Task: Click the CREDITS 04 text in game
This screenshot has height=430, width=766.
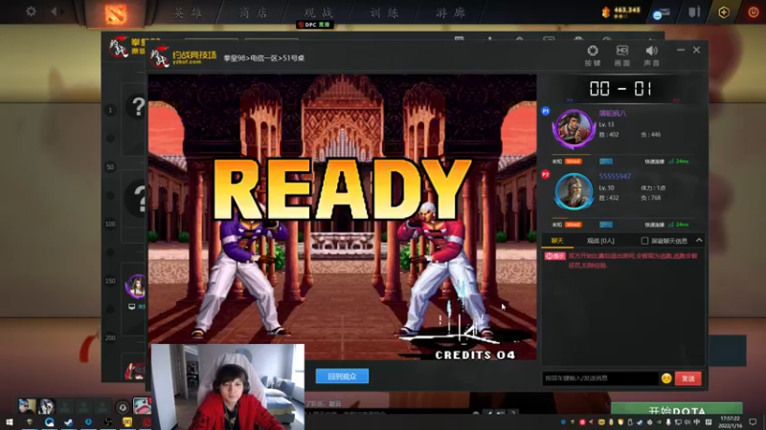Action: (475, 355)
